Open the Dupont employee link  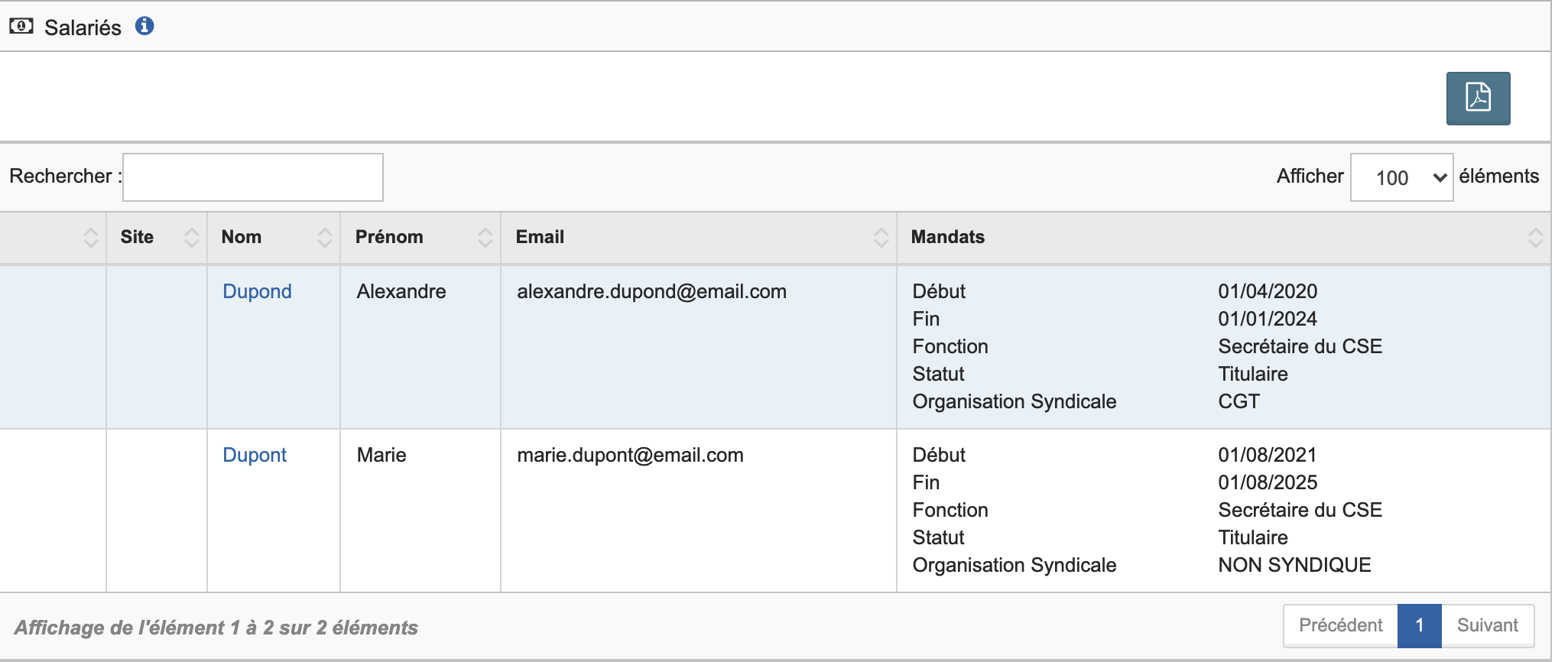pyautogui.click(x=254, y=455)
